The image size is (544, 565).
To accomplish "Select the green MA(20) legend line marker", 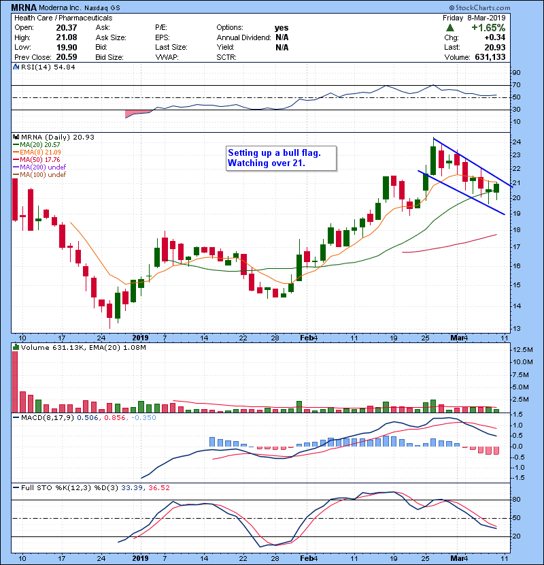I will coord(16,145).
